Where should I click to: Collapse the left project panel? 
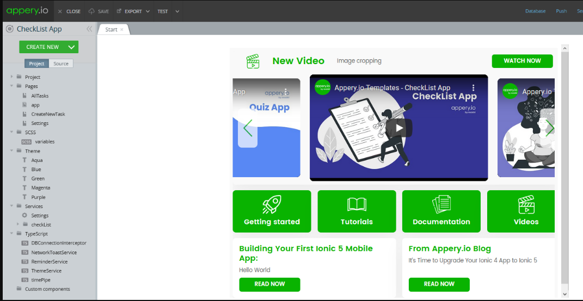pyautogui.click(x=89, y=29)
